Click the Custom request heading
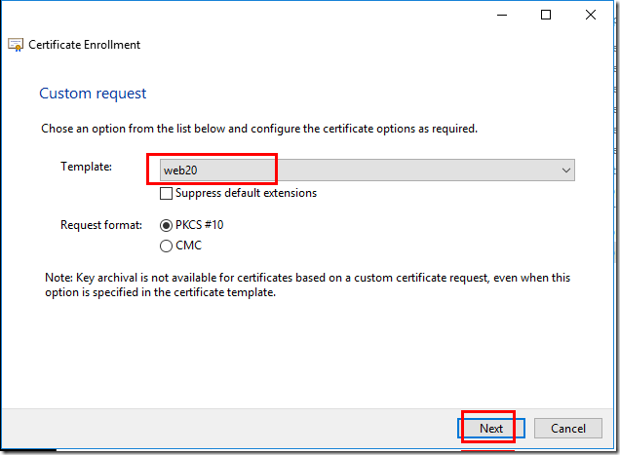This screenshot has width=620, height=455. point(93,94)
